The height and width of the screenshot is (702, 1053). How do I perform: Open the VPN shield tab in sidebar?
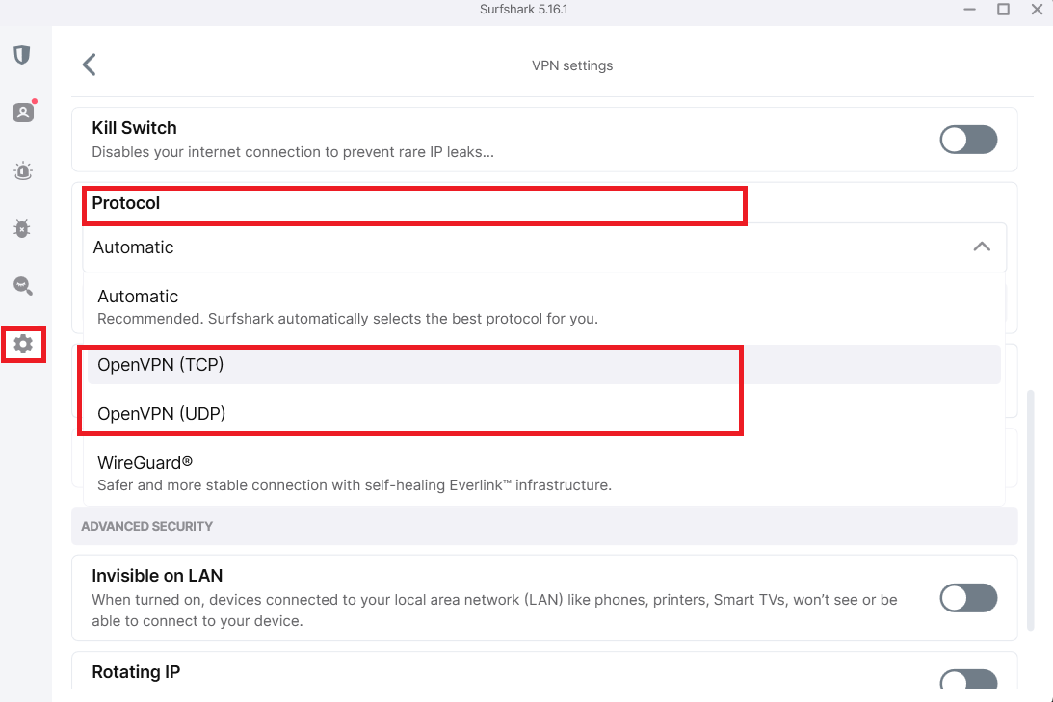(22, 54)
